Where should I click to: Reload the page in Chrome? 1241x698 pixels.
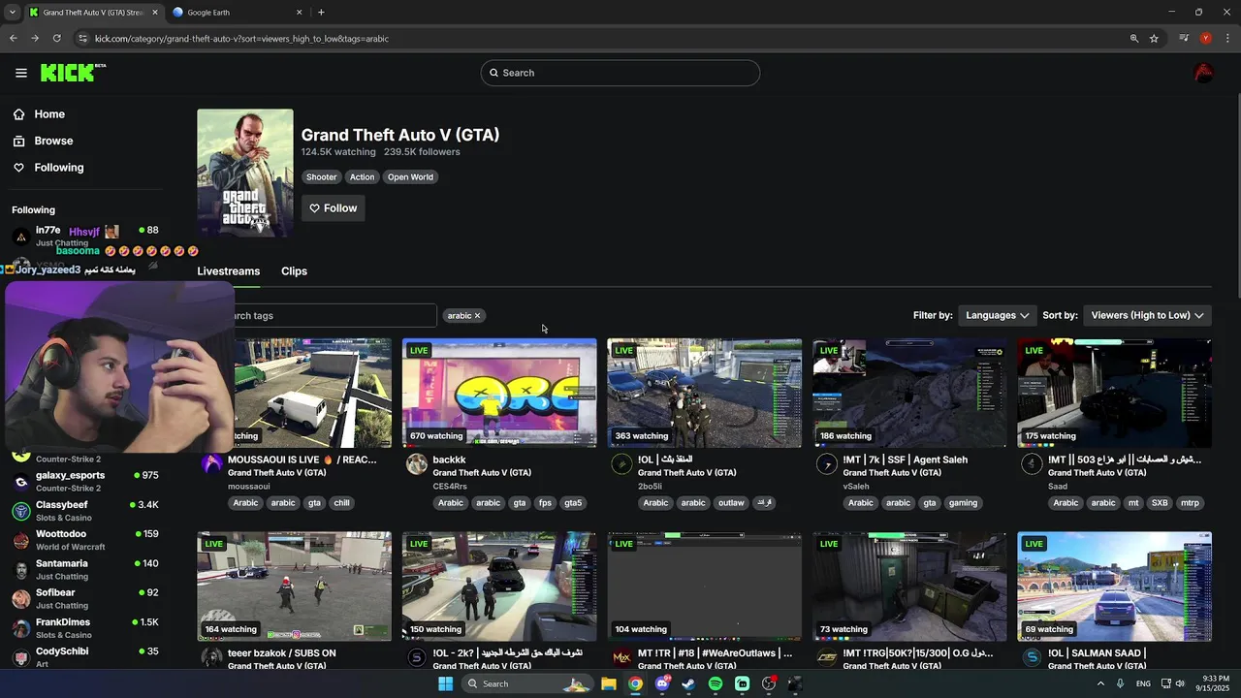tap(57, 39)
